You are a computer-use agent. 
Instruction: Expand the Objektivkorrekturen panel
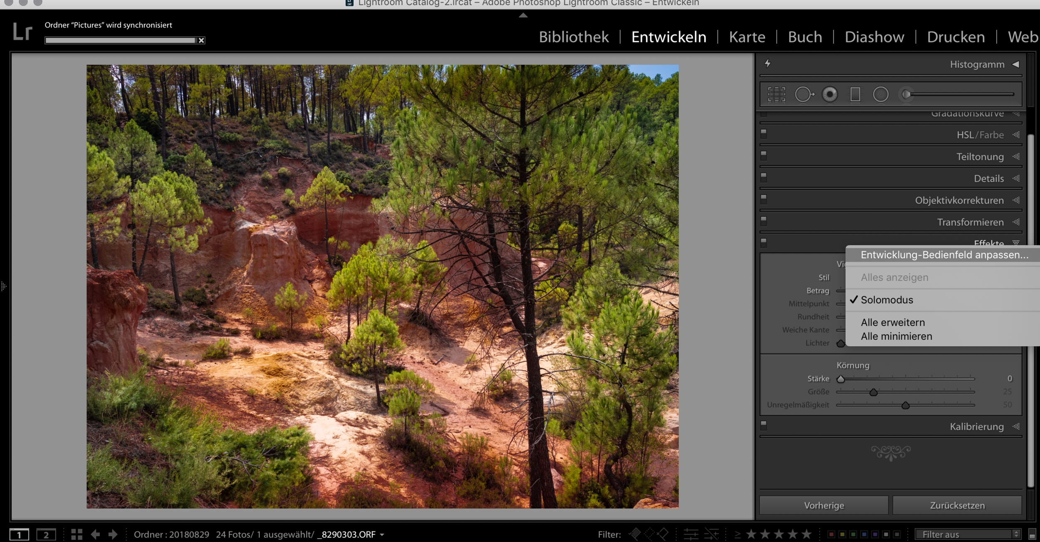tap(1016, 200)
